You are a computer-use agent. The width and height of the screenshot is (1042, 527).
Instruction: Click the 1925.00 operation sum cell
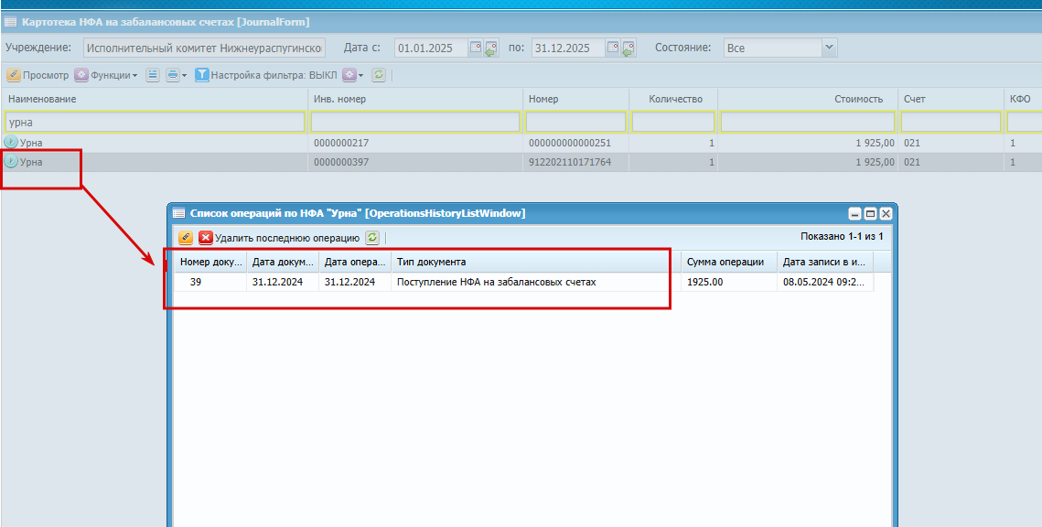pyautogui.click(x=729, y=282)
